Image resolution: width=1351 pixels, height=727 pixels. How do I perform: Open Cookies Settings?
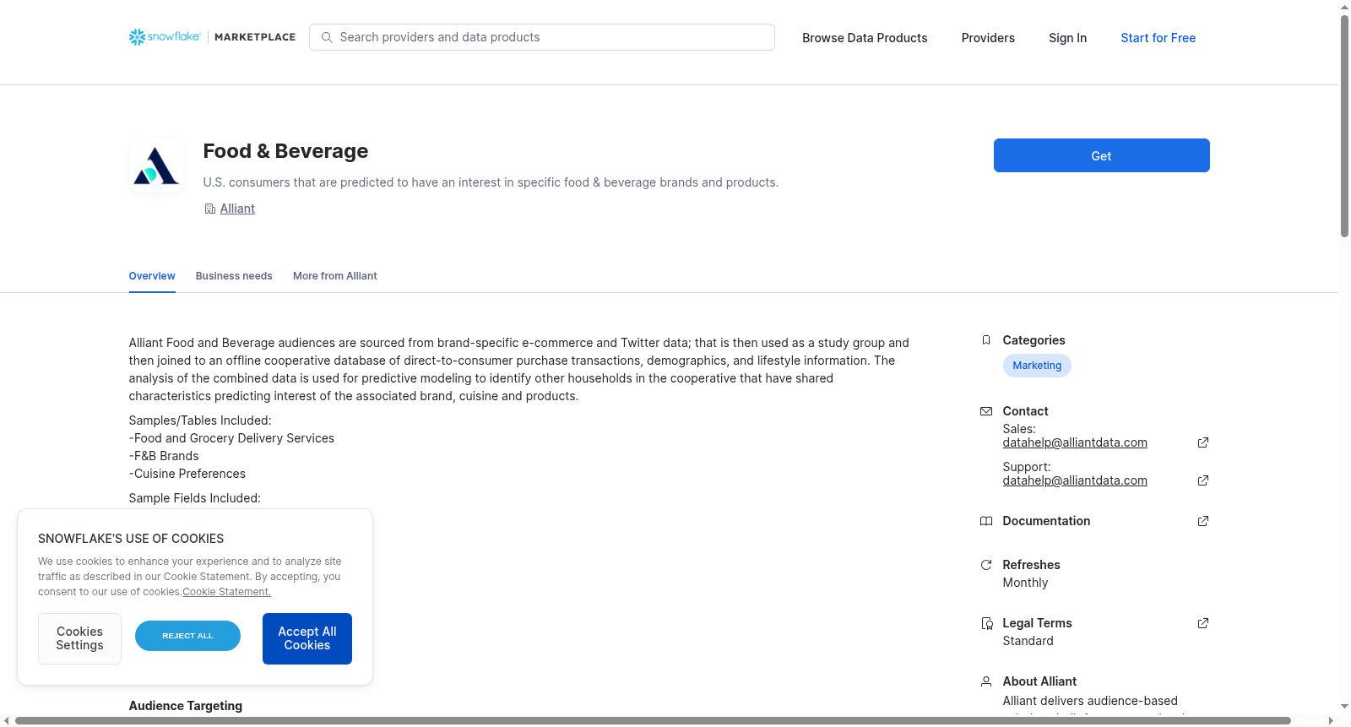pyautogui.click(x=79, y=638)
